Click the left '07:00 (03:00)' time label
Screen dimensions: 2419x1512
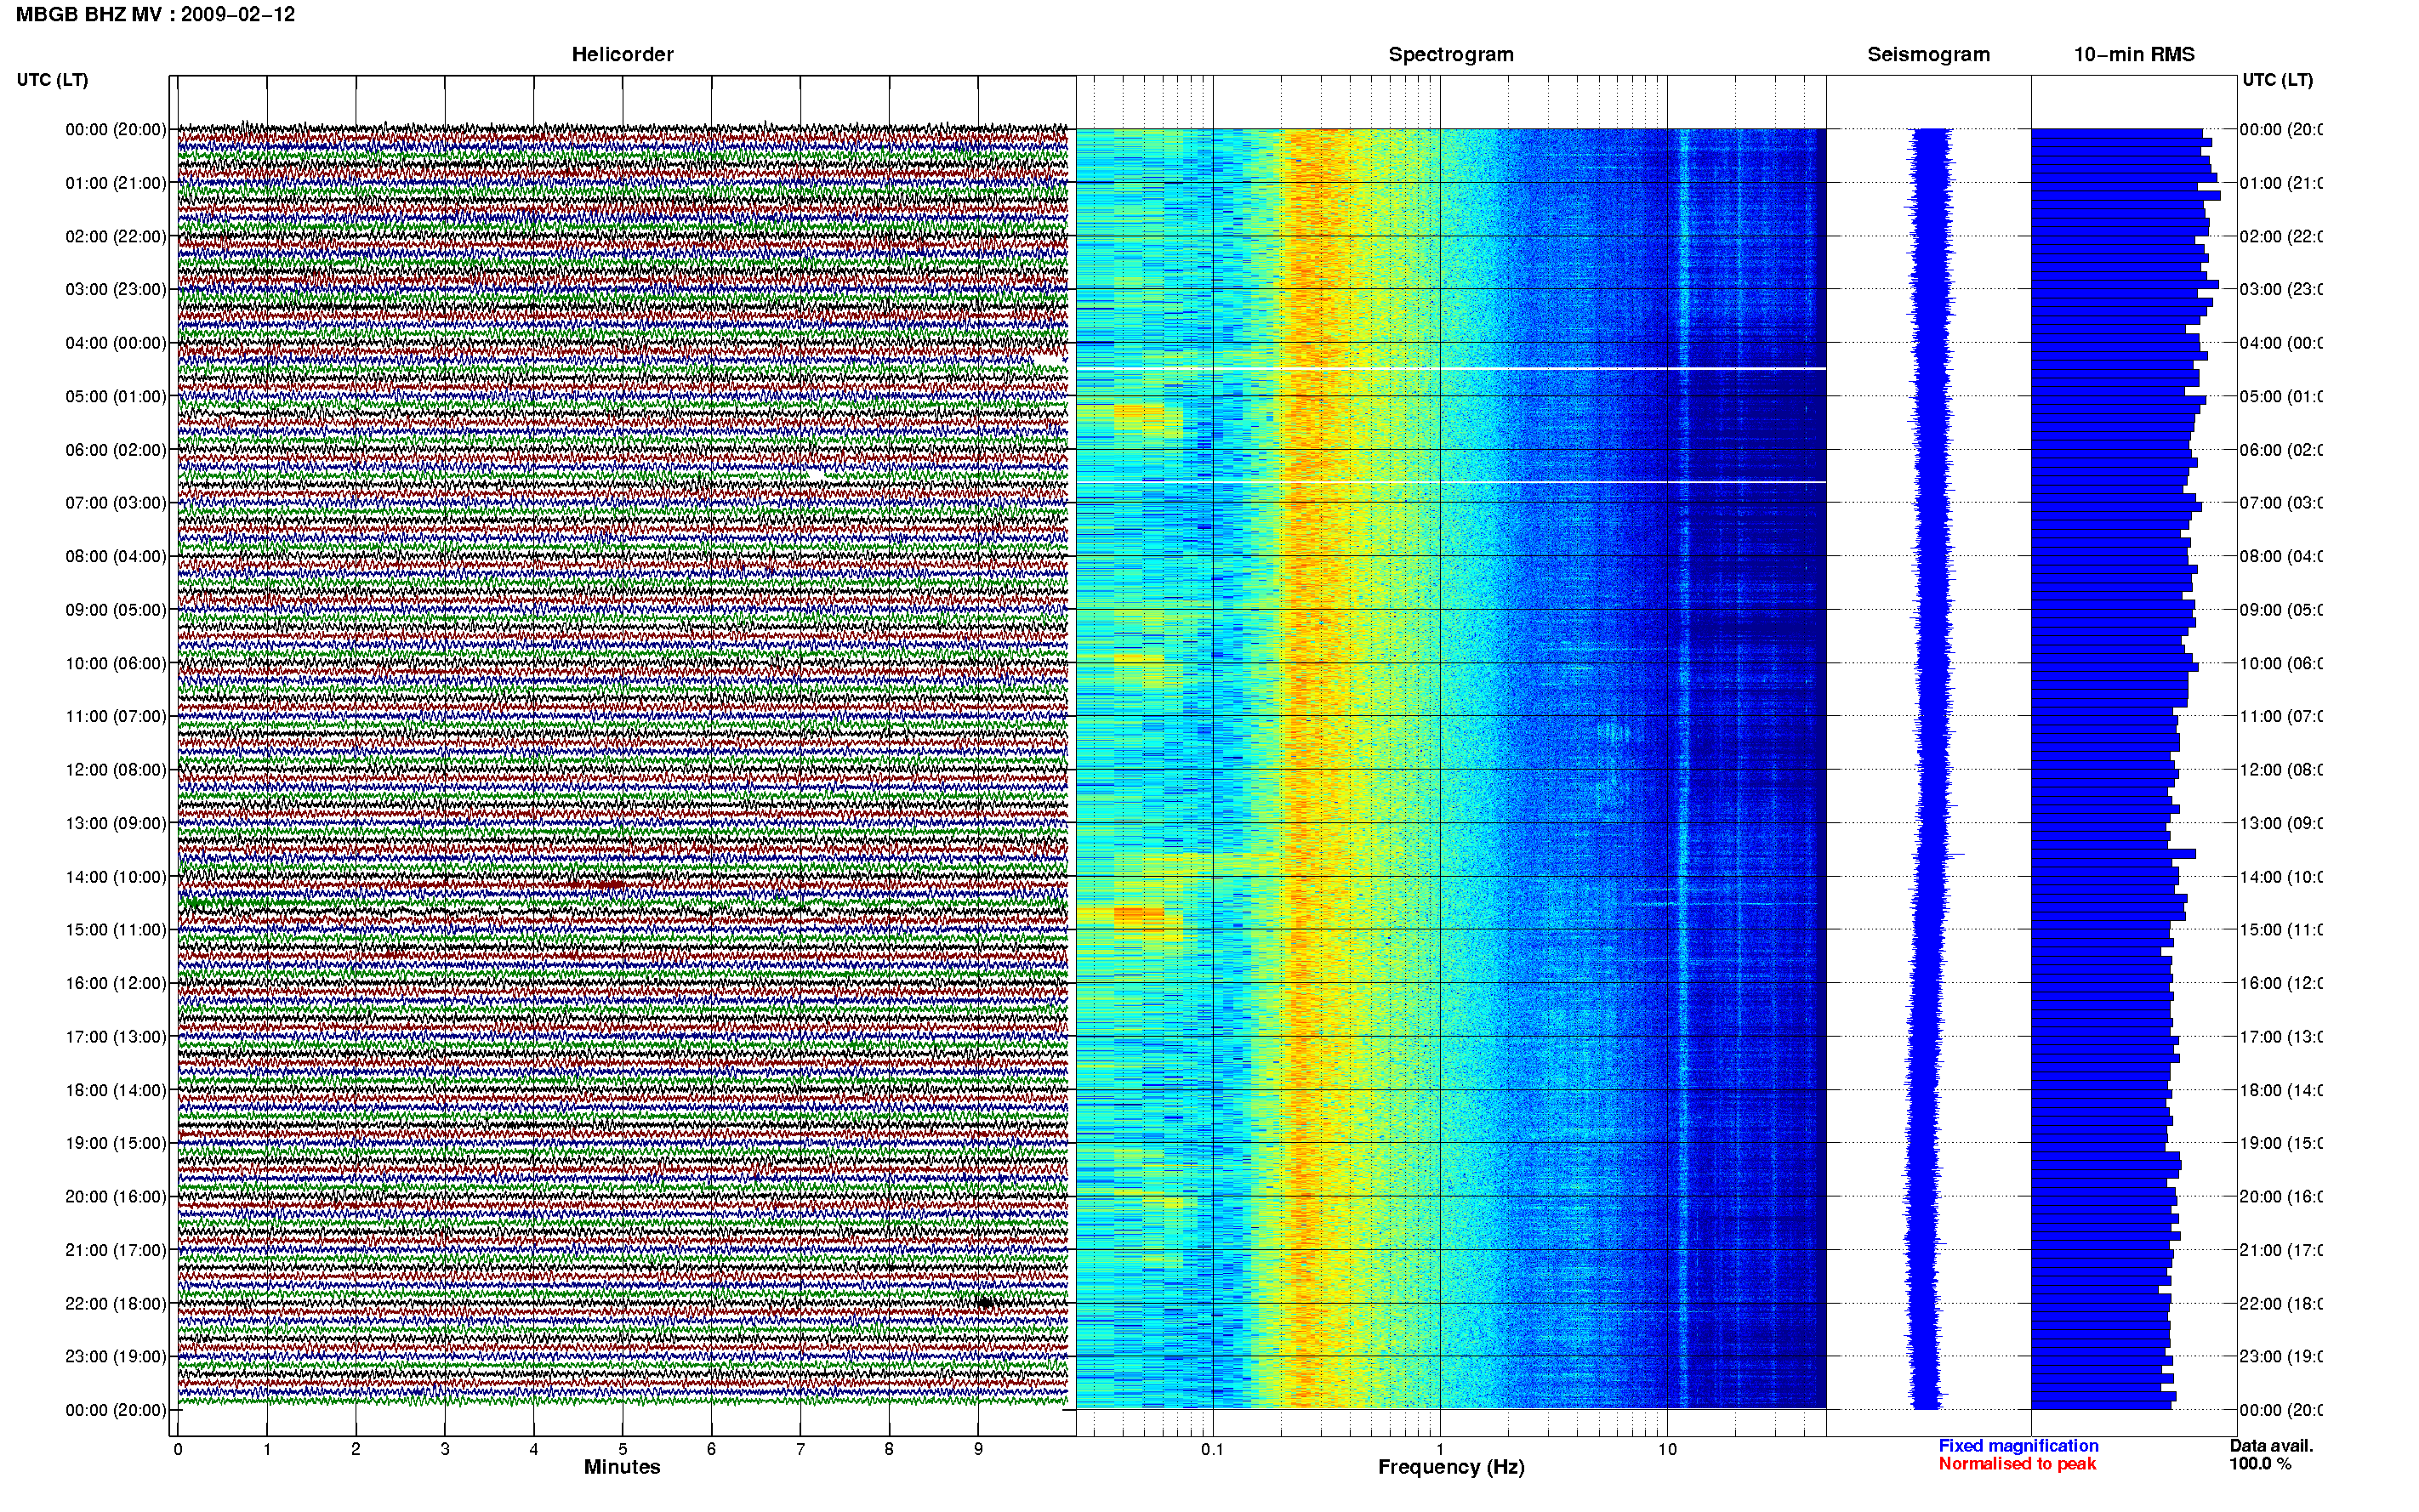click(x=116, y=502)
